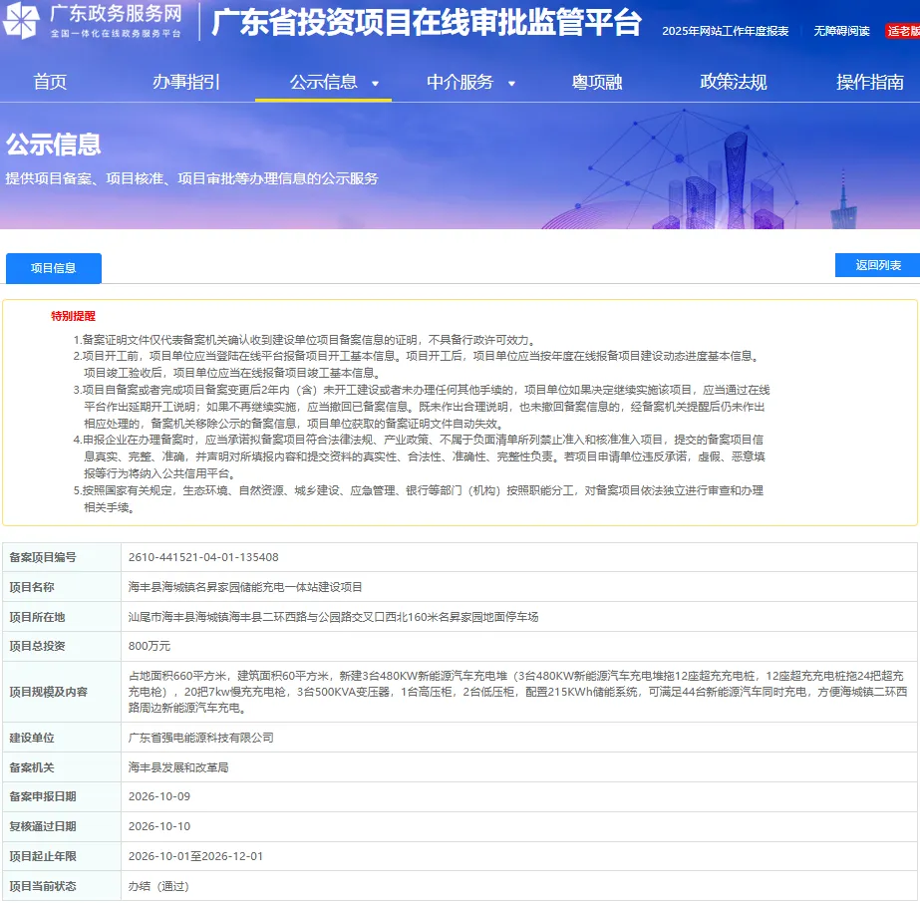The height and width of the screenshot is (903, 920).
Task: Click the 800万元 investment value
Action: pos(150,647)
